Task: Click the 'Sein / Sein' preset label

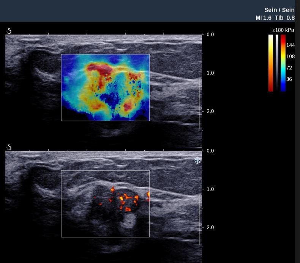Action: coord(279,10)
